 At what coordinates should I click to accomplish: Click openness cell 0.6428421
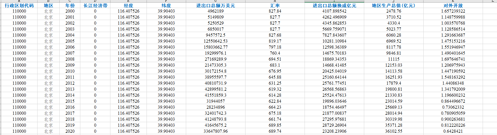pos(453,131)
